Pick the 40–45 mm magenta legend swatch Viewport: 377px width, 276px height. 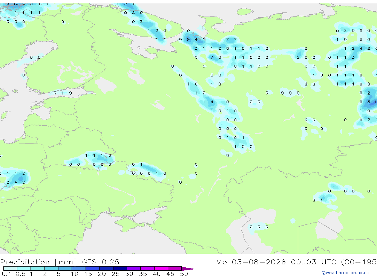pyautogui.click(x=161, y=268)
